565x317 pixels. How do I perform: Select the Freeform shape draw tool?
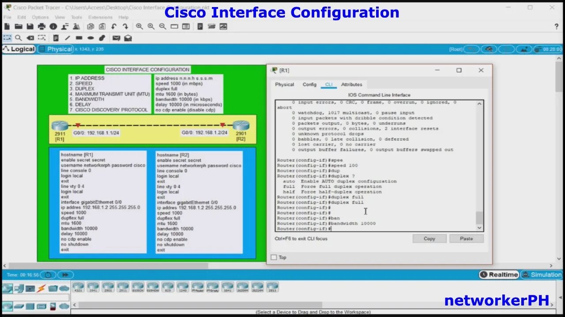[x=102, y=38]
